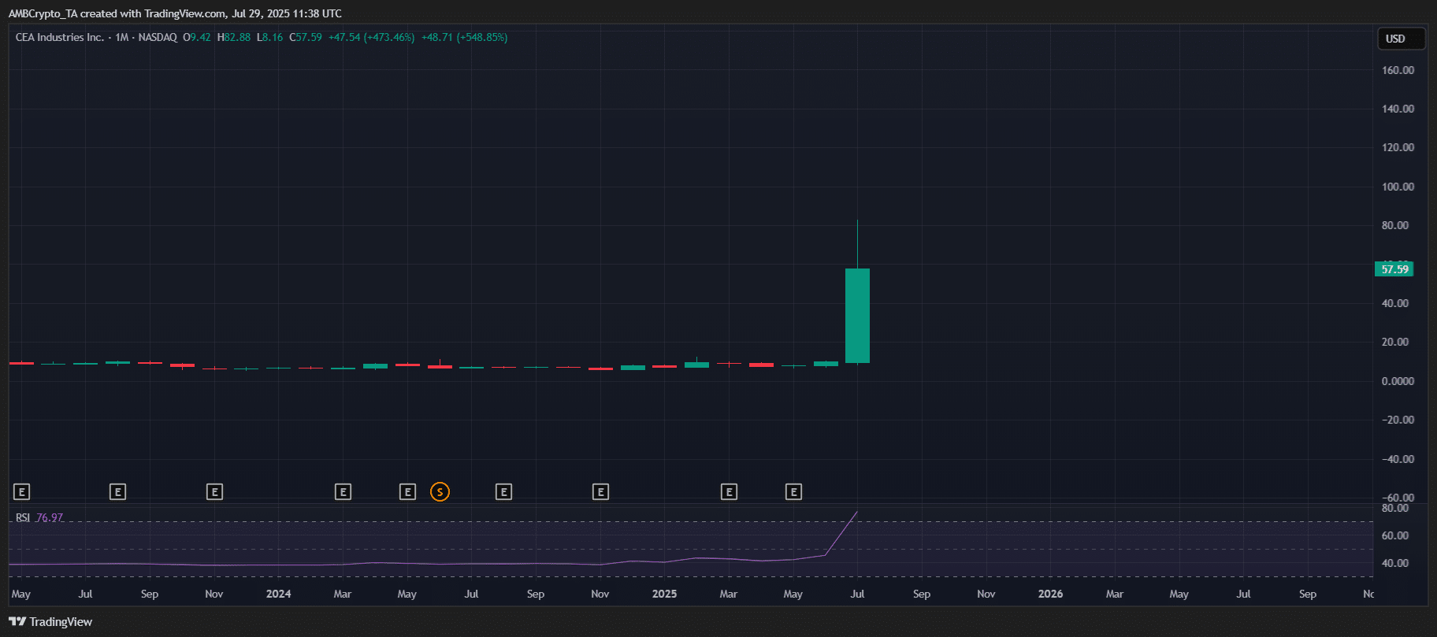Select the RSI indicator label
This screenshot has height=637, width=1437.
point(23,518)
